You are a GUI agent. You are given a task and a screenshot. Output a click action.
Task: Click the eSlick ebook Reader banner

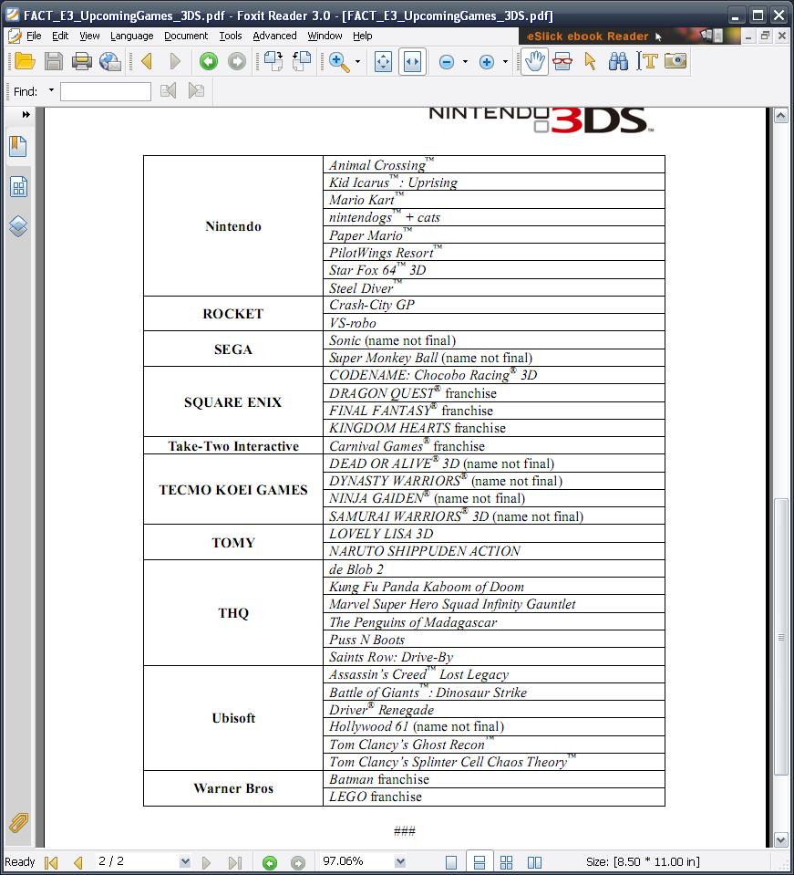tap(630, 36)
